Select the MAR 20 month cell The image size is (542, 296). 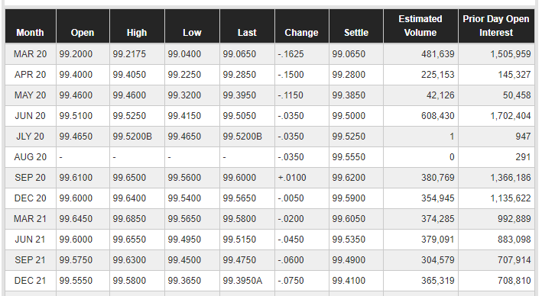point(31,54)
